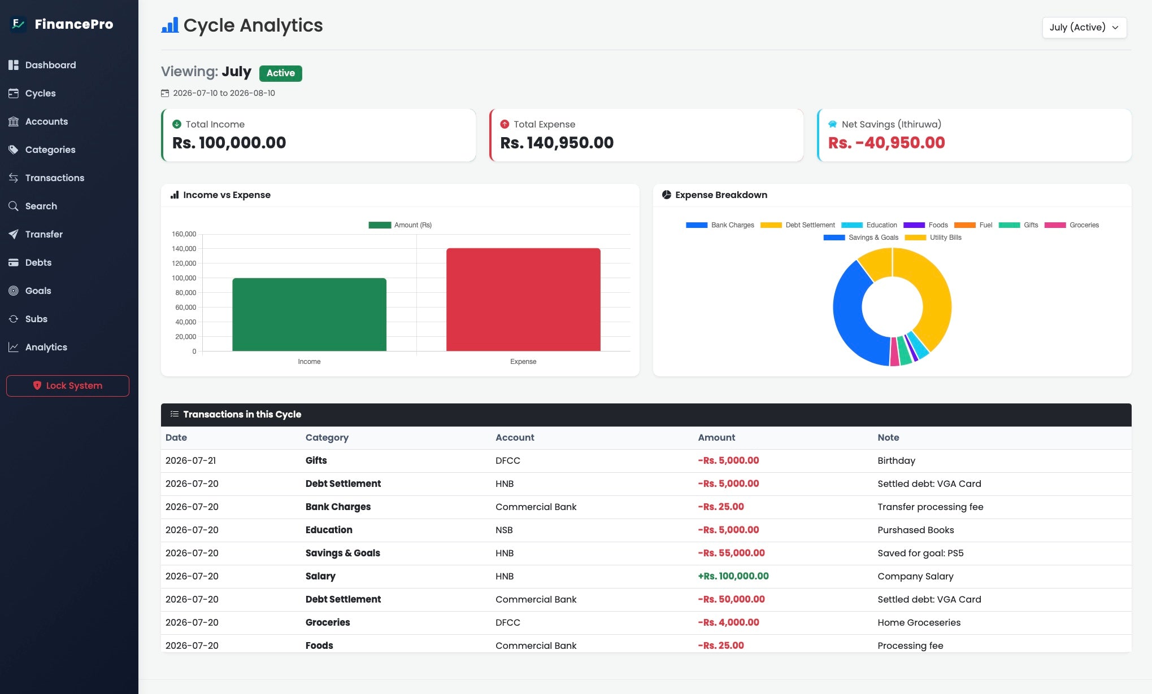Click the -Rs. 55,000.00 amount cell
Viewport: 1152px width, 694px height.
coord(732,553)
